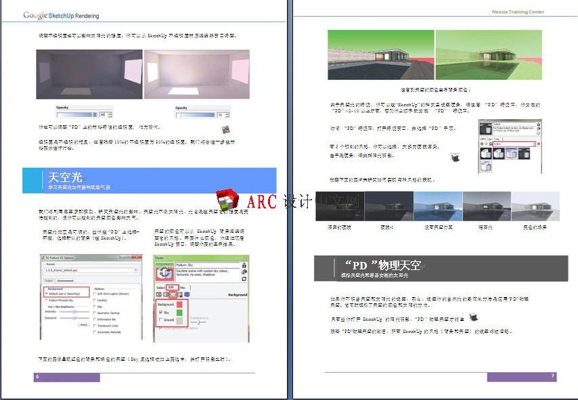Tick the Caustics checkbox
Viewport: 578px width, 400px height.
click(95, 300)
